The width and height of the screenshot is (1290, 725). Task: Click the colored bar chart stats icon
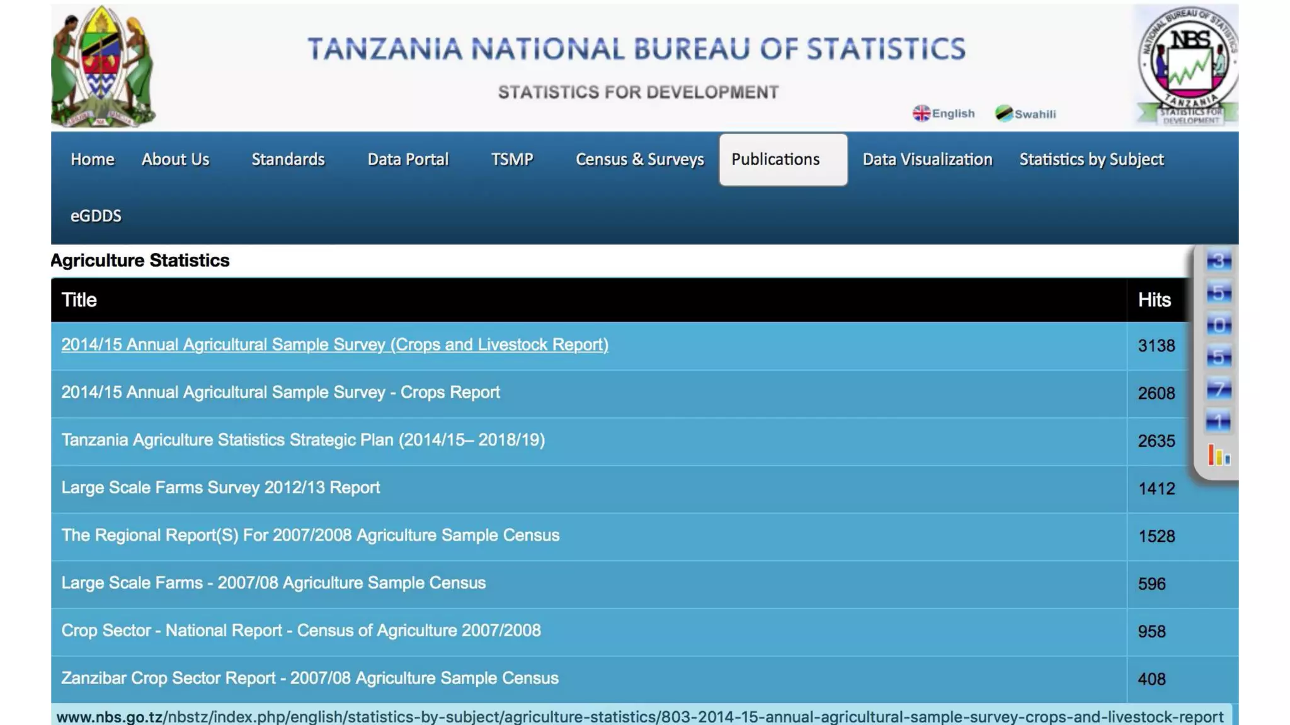point(1219,455)
